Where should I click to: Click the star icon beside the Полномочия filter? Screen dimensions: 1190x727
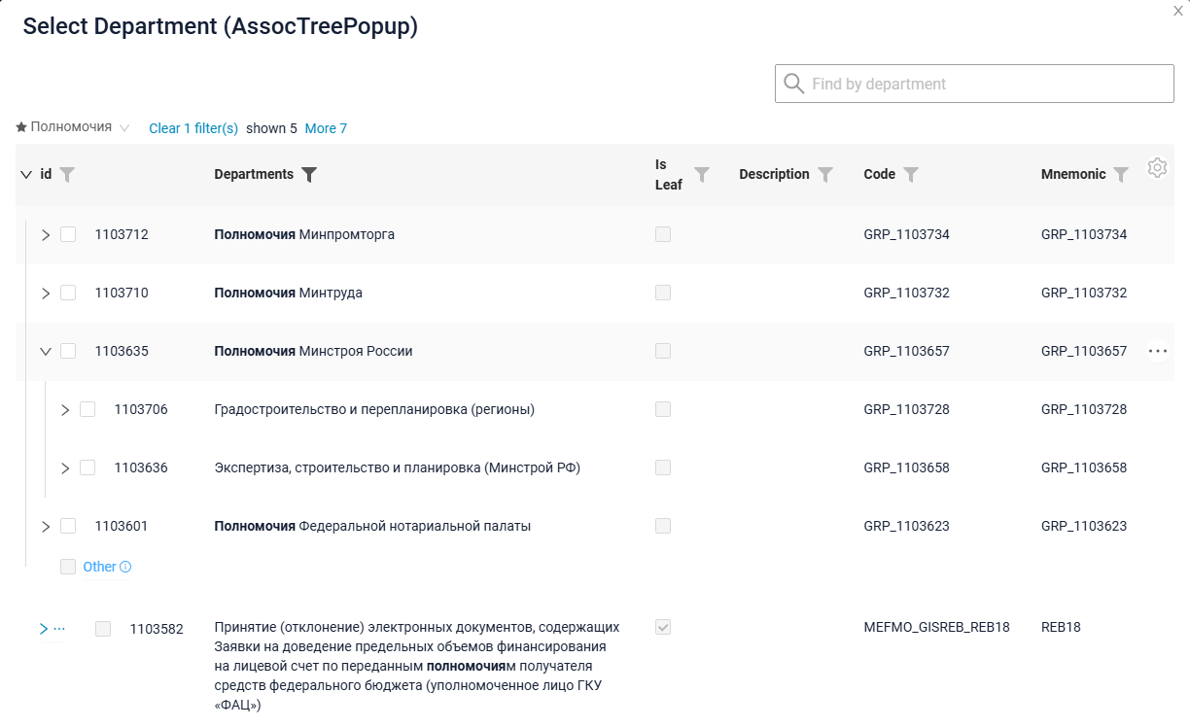(21, 127)
